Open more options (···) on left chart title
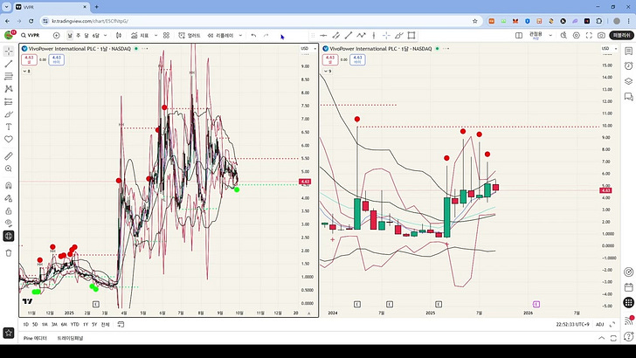This screenshot has width=636, height=358. click(x=144, y=49)
